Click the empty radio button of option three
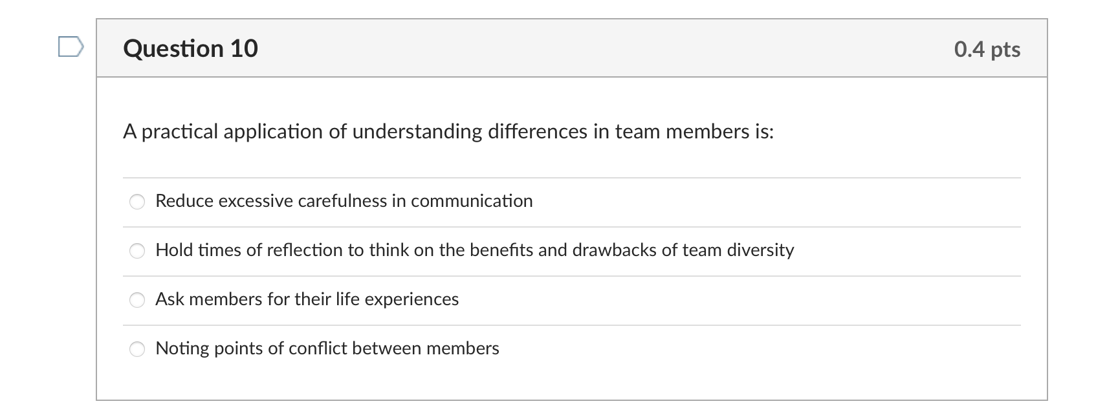The height and width of the screenshot is (419, 1118). pos(137,299)
